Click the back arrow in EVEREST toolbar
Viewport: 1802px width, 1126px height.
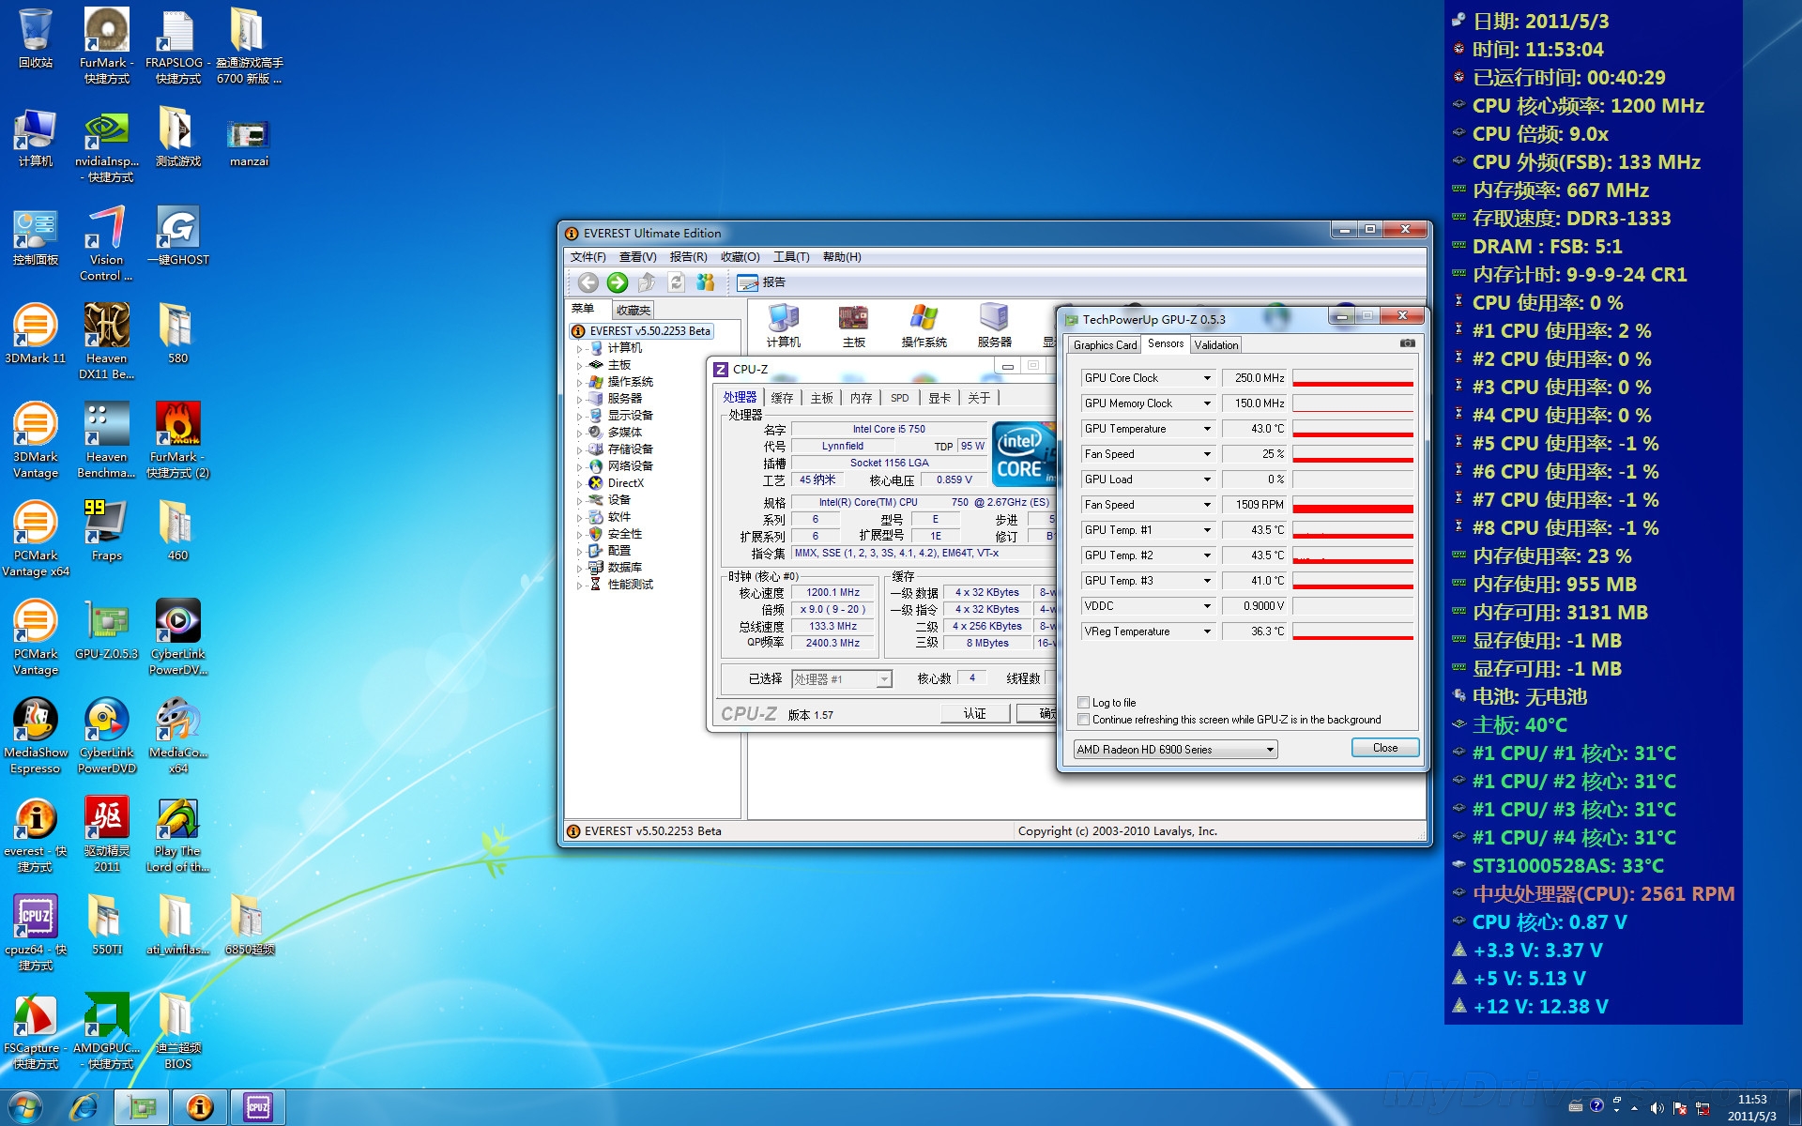click(x=588, y=282)
